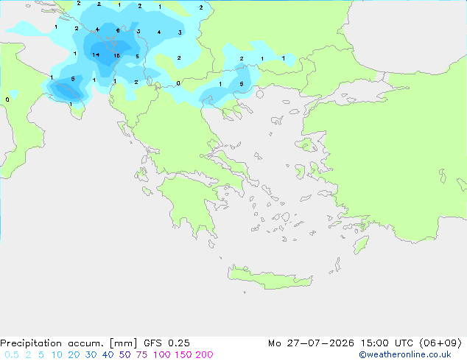Click the '(06+09)' forecast run label
The height and width of the screenshot is (361, 467).
440,343
